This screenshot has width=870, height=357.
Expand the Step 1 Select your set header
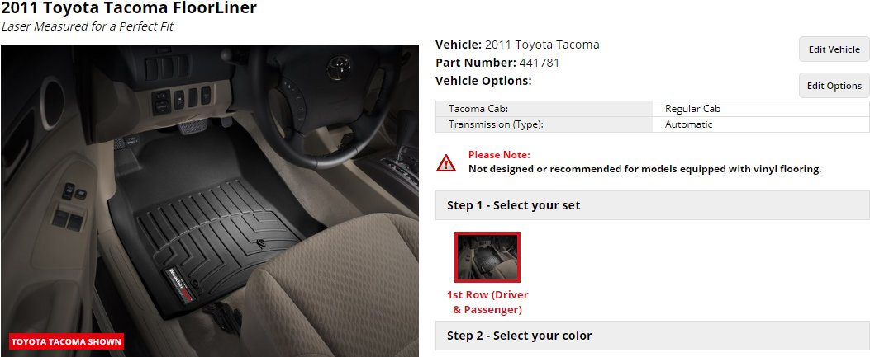point(653,205)
